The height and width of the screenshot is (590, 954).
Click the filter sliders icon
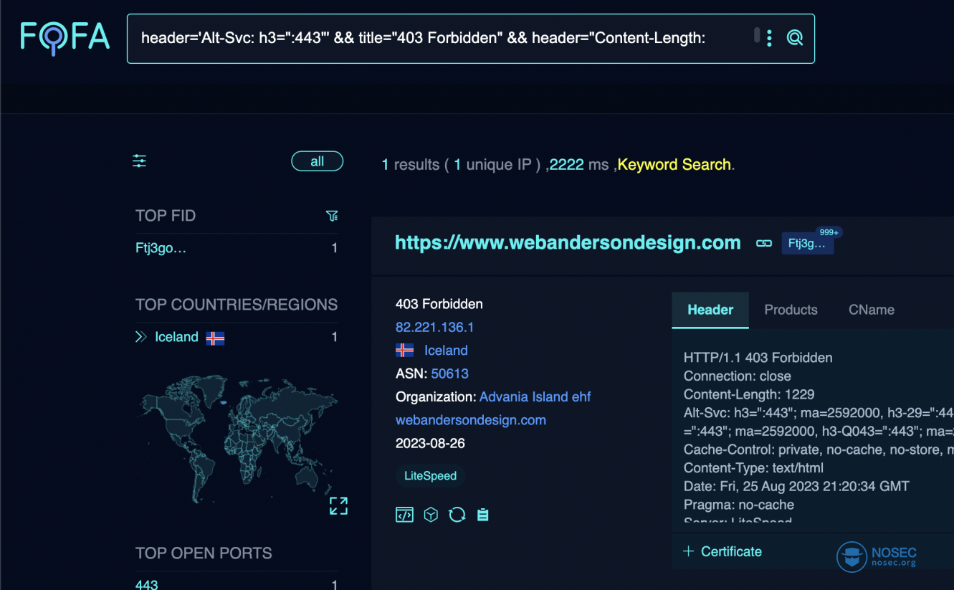pos(139,161)
